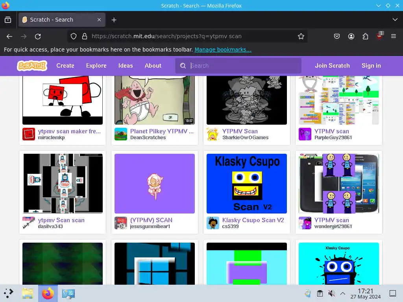Reload the current page
Viewport: 403px width, 302px height.
pyautogui.click(x=38, y=37)
